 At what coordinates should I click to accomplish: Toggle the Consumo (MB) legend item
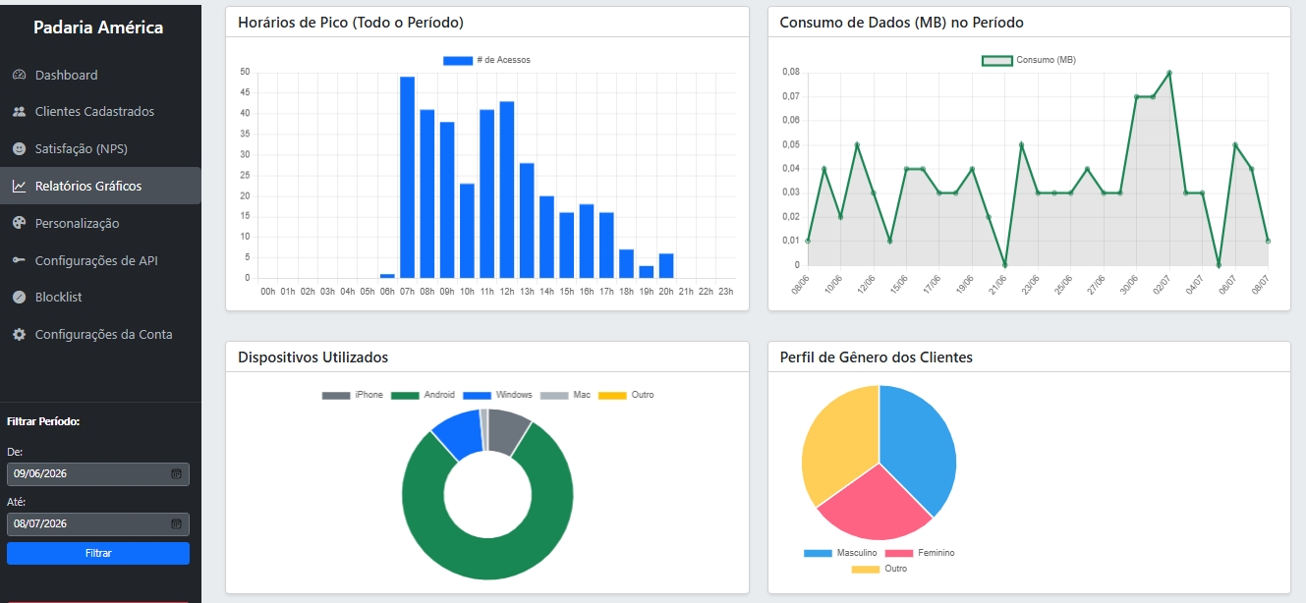(1029, 60)
